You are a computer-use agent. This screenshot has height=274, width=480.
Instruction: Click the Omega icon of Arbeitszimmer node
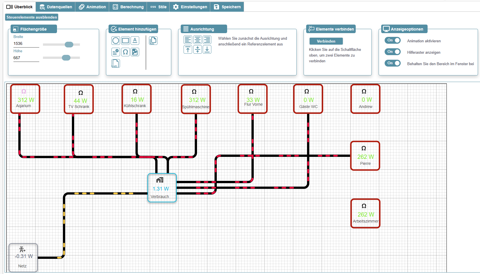tap(364, 206)
